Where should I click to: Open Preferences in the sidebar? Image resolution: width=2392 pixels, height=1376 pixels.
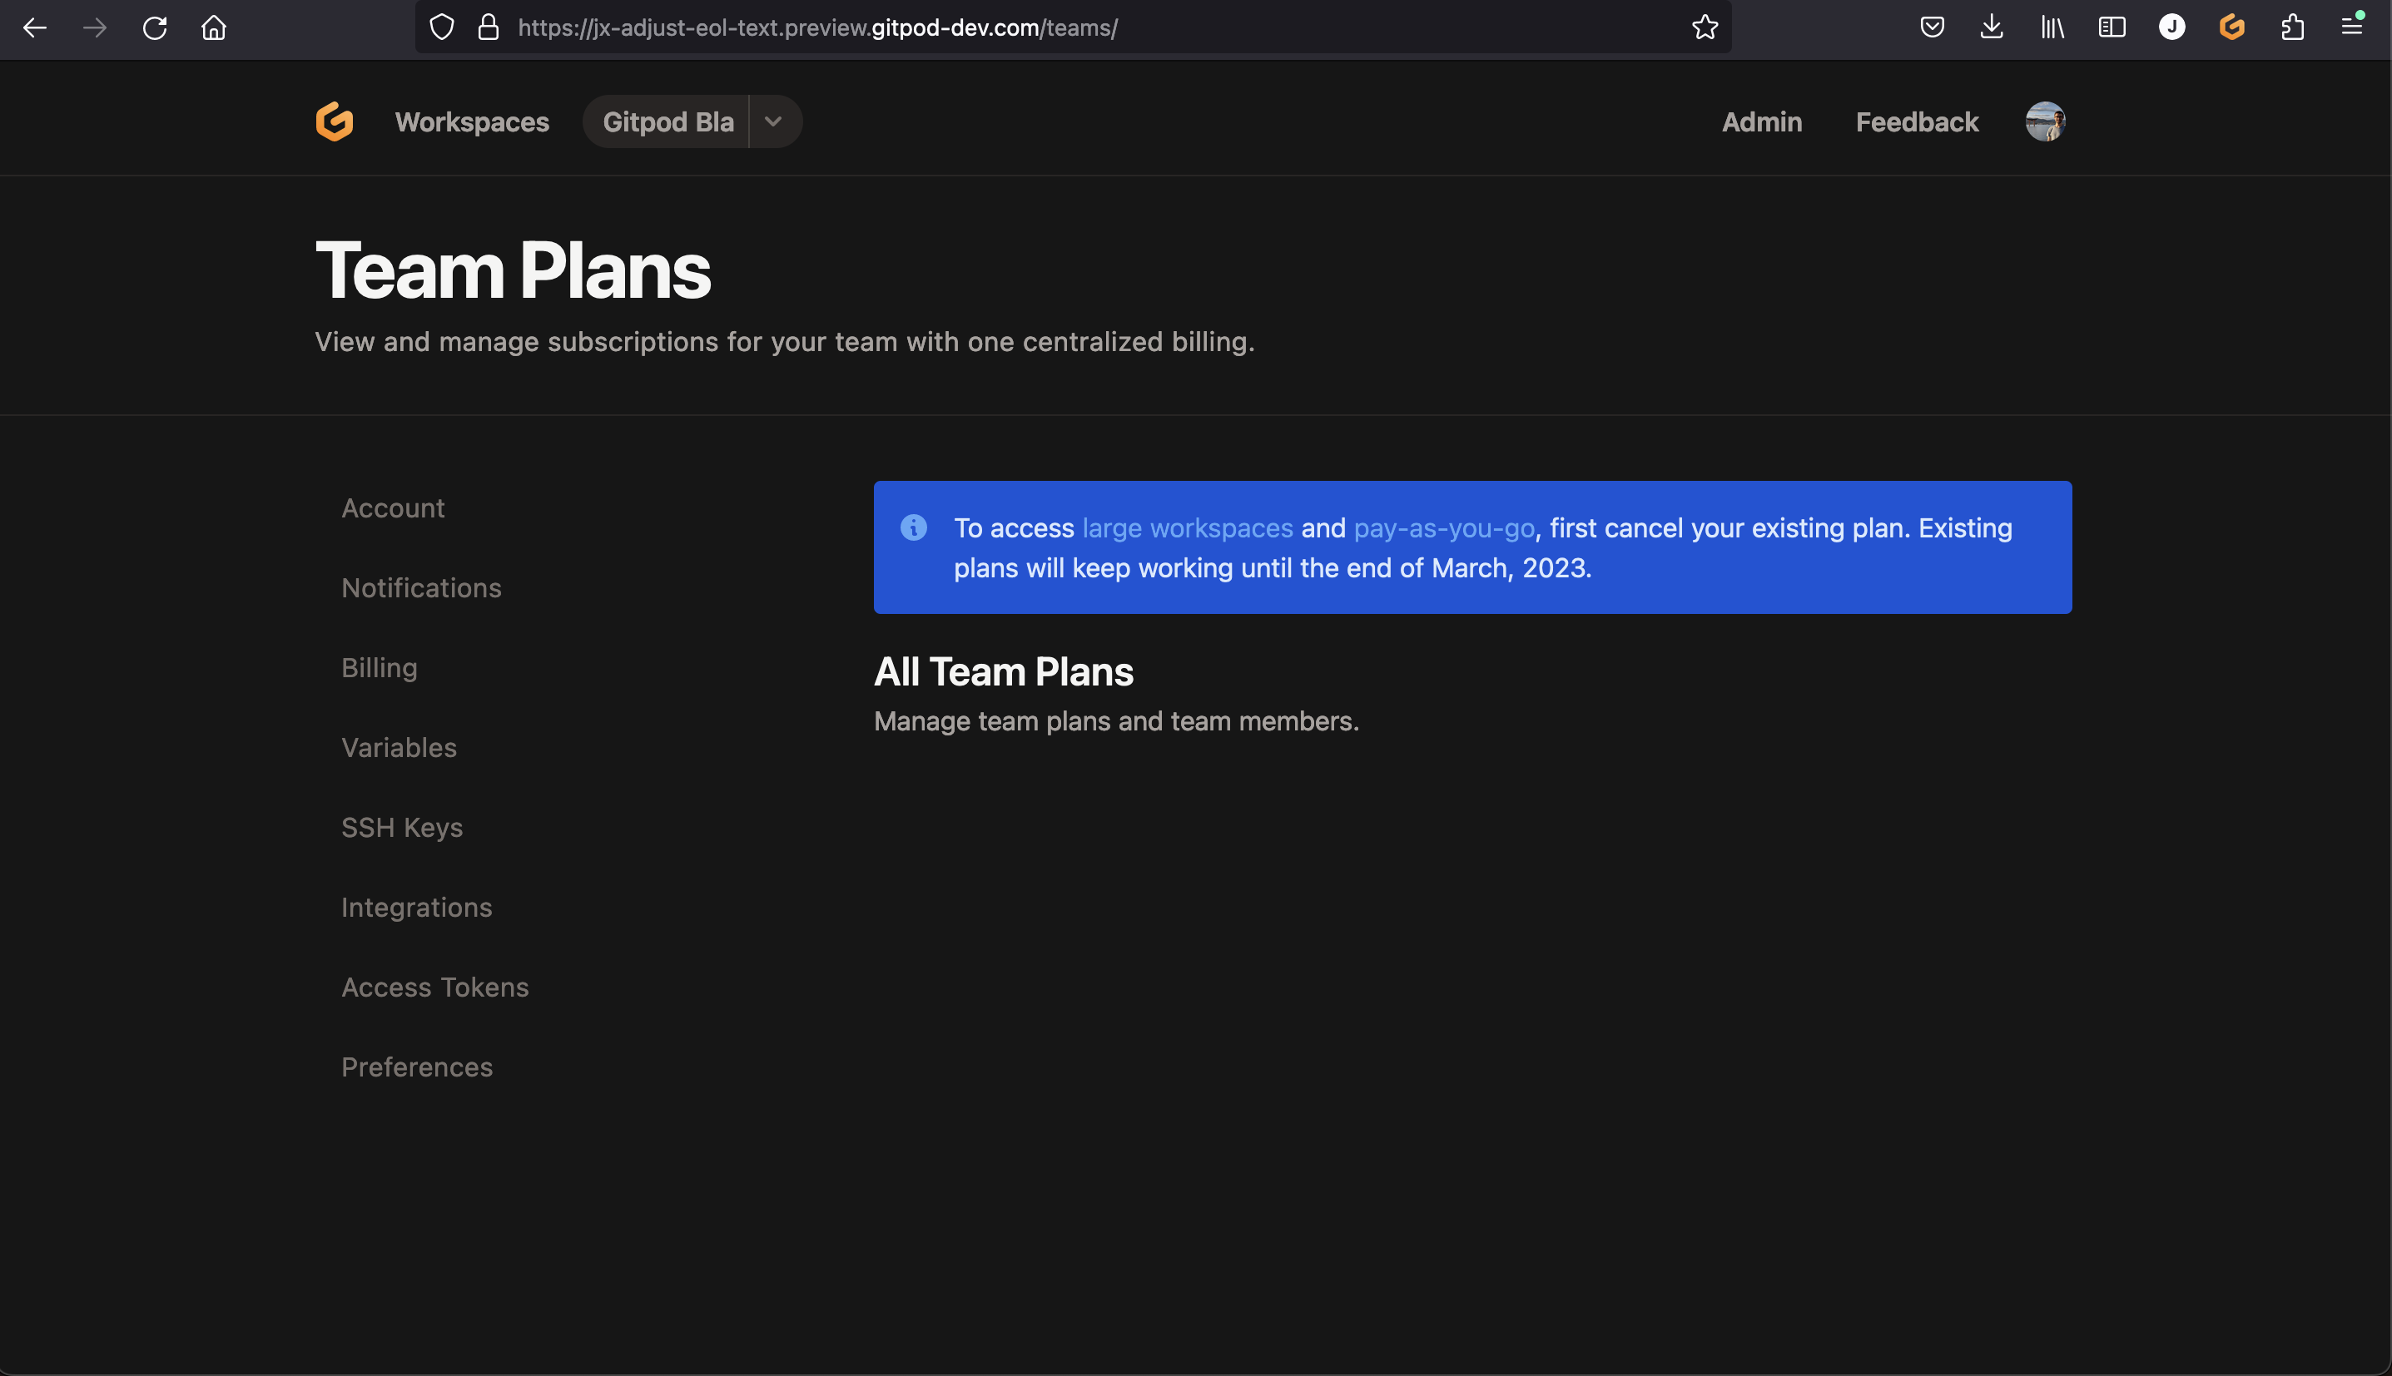tap(417, 1067)
